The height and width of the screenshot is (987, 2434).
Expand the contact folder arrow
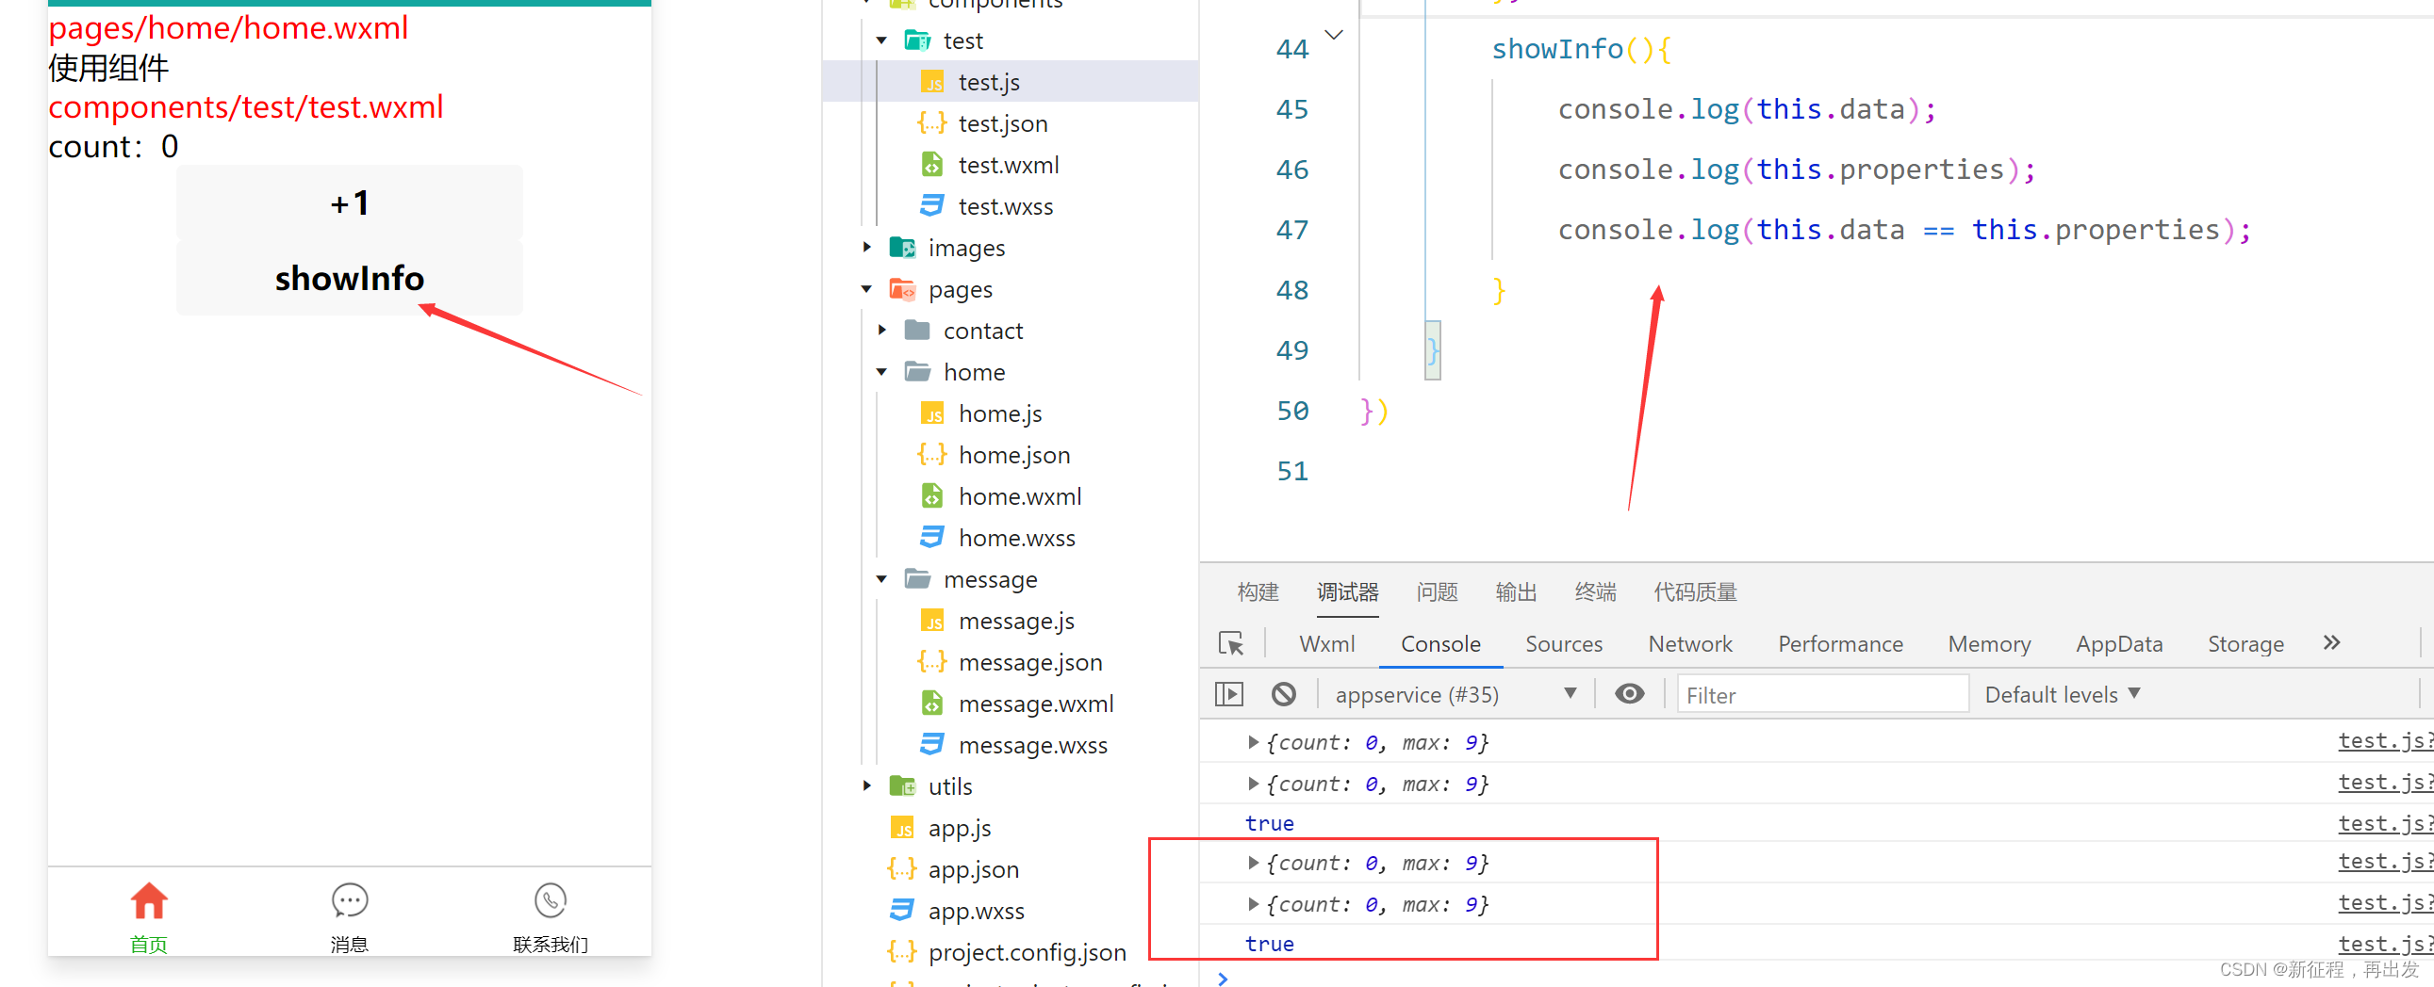coord(881,331)
